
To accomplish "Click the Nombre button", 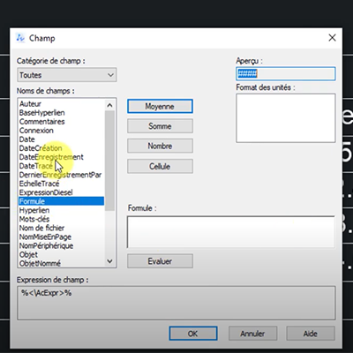I will (160, 146).
